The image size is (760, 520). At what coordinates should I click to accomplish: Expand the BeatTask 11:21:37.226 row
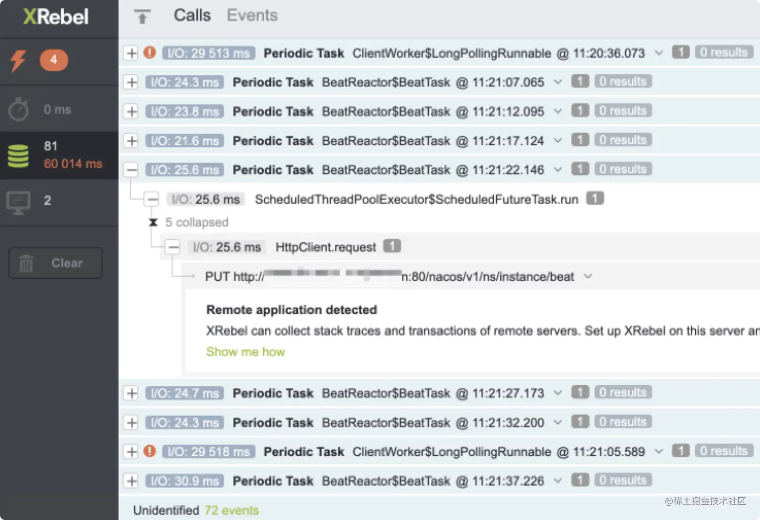[131, 480]
